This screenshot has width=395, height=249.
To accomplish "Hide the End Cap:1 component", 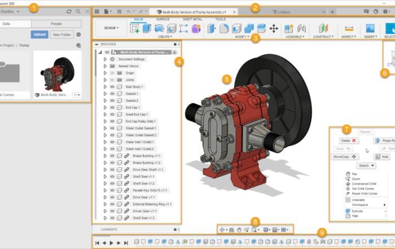I will tap(112, 107).
